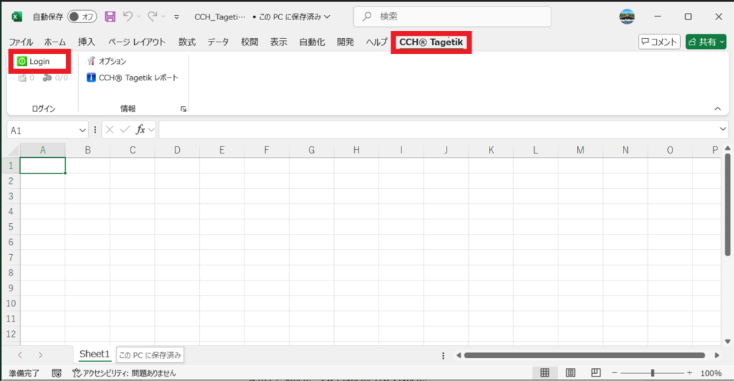
Task: Select the normal grid view icon
Action: coord(545,372)
